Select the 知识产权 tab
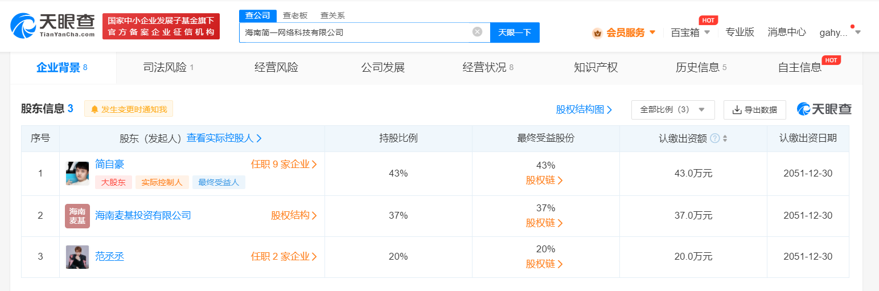This screenshot has width=879, height=291. (595, 68)
